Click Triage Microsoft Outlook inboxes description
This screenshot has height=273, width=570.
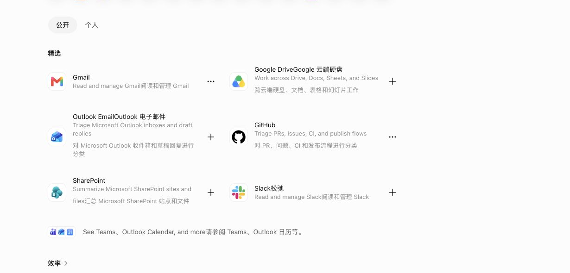pyautogui.click(x=133, y=129)
